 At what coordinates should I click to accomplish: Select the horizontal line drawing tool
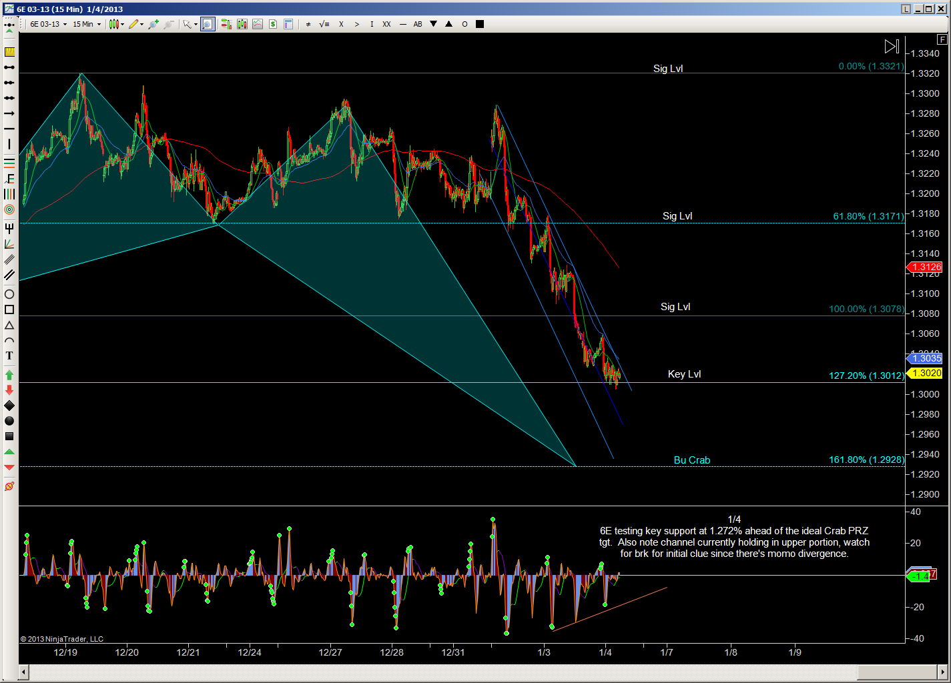[9, 129]
